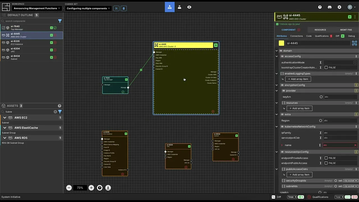
Task: Click the zoom out minus button
Action: coord(69,188)
